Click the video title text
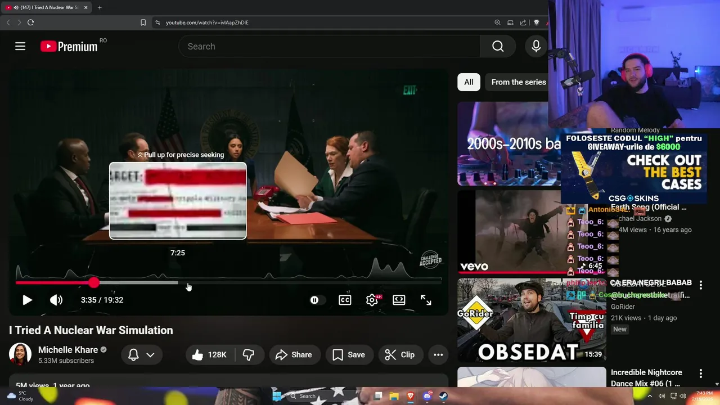720x405 pixels. click(x=91, y=330)
